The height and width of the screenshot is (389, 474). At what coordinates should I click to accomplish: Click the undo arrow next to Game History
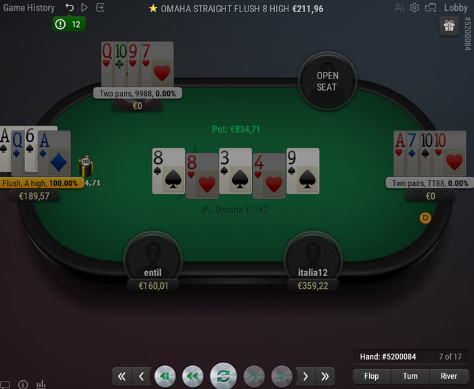pos(70,7)
